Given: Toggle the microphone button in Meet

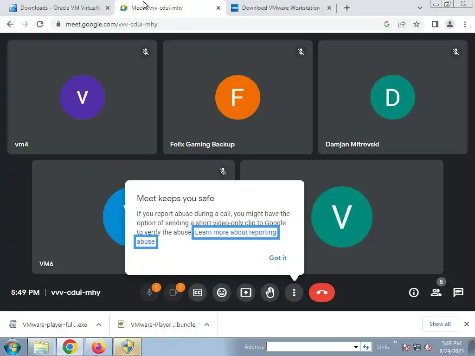Looking at the screenshot, I should [x=149, y=292].
